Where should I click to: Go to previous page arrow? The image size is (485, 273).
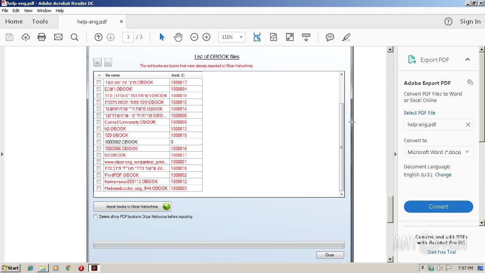pos(99,37)
